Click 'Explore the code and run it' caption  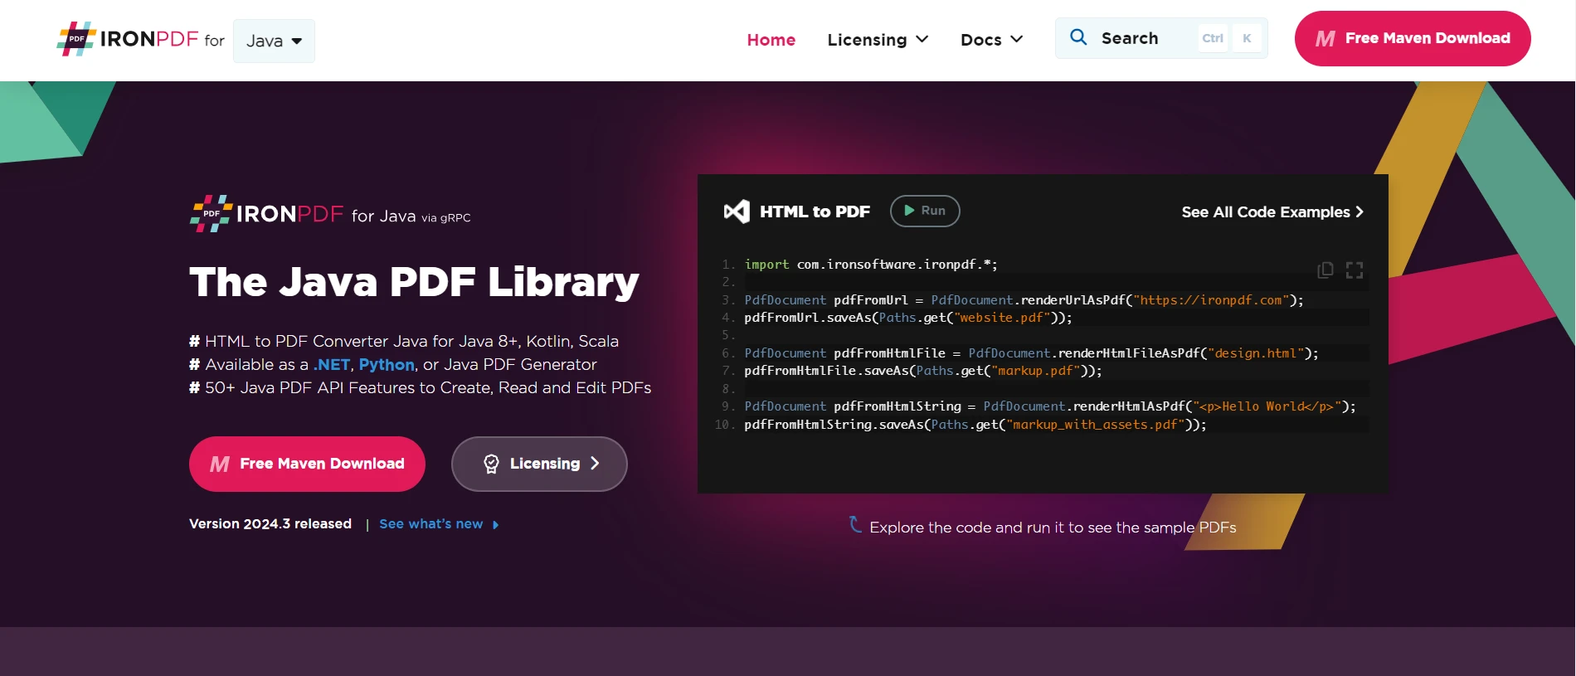pos(1053,528)
